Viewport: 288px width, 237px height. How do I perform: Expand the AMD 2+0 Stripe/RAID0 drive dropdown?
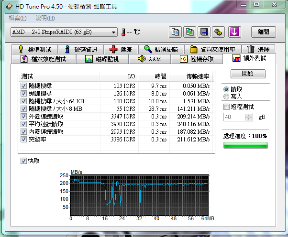click(64, 32)
